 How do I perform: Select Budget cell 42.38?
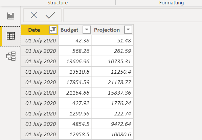click(75, 41)
